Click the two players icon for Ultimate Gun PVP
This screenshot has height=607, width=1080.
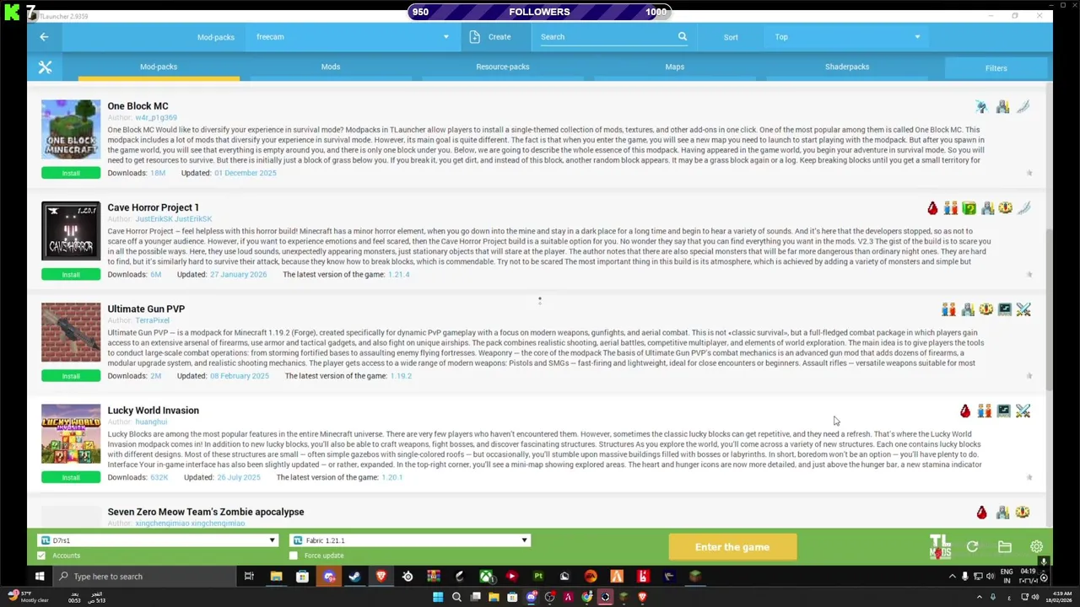949,309
